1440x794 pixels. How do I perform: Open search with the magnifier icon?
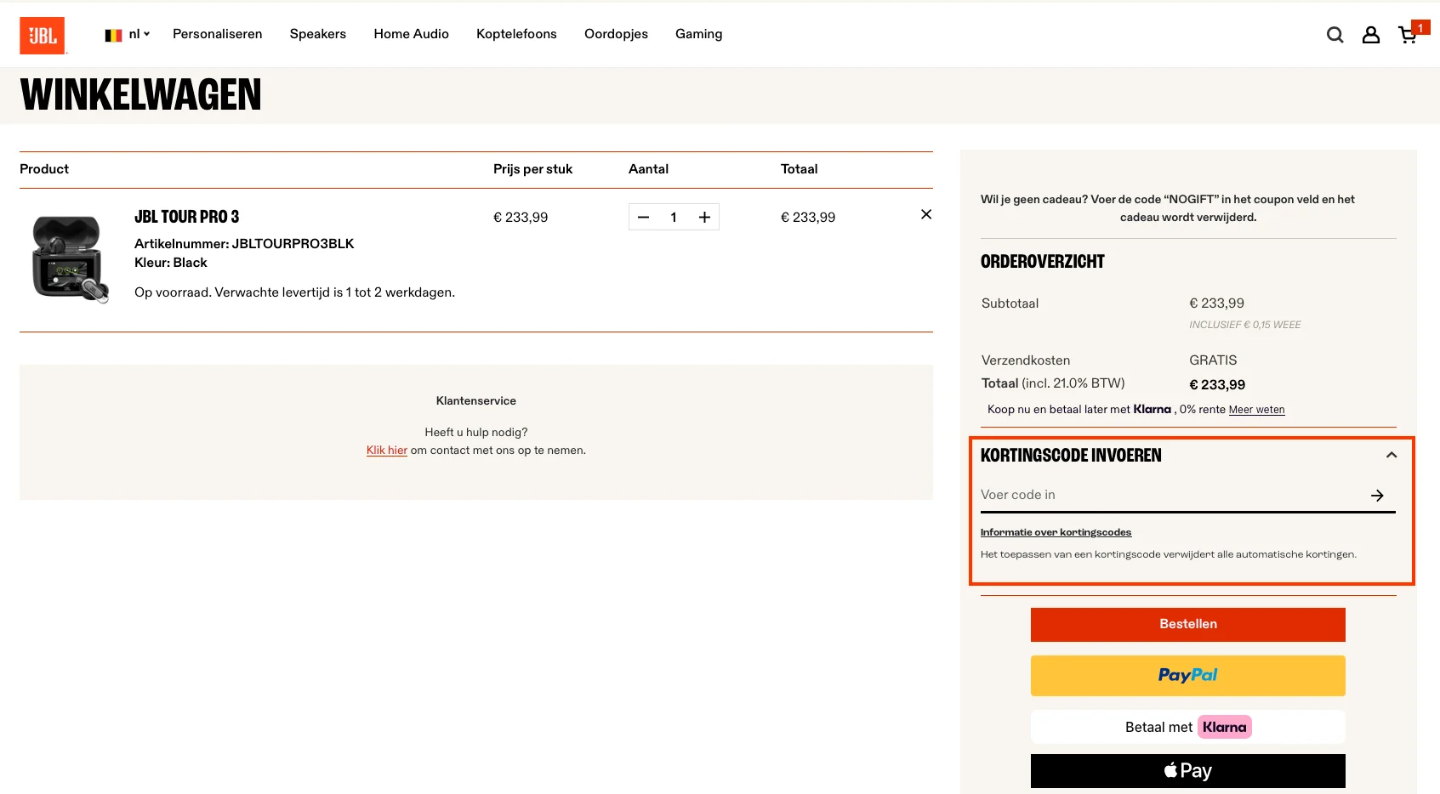click(x=1335, y=34)
